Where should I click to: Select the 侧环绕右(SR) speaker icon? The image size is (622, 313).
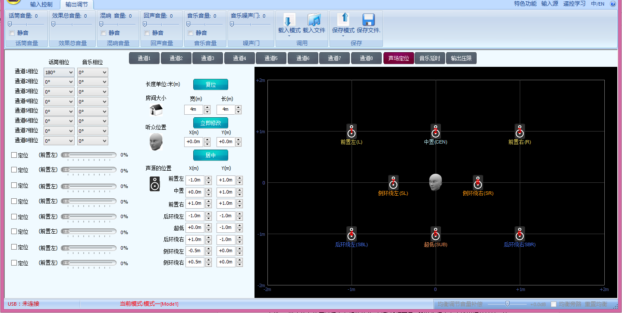click(477, 182)
